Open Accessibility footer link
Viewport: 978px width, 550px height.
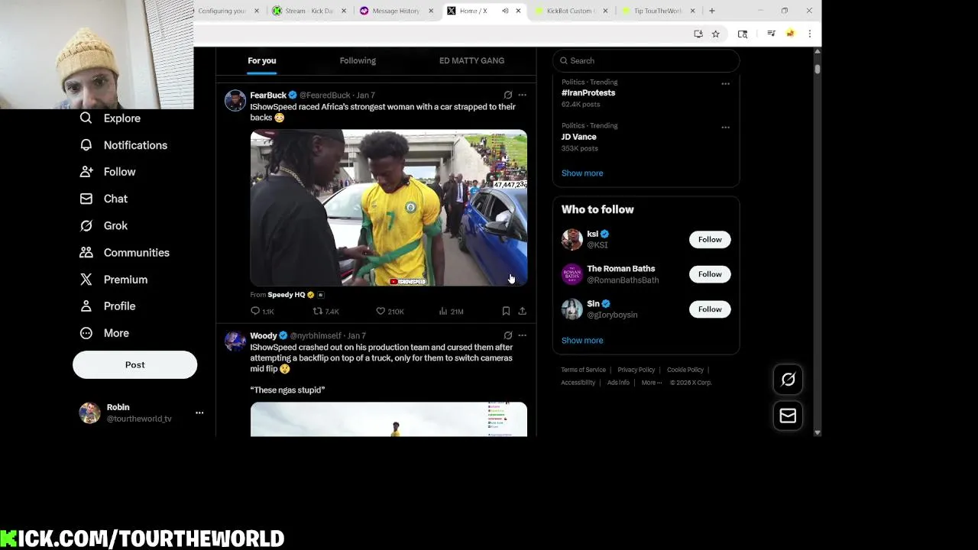tap(578, 383)
